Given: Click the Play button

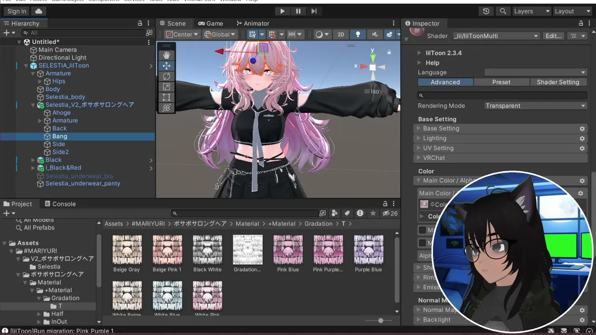Looking at the screenshot, I should pos(282,11).
